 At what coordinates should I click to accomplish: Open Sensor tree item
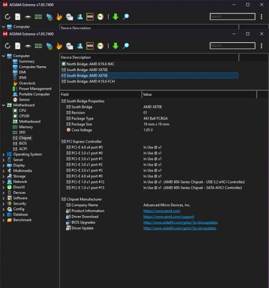(24, 99)
